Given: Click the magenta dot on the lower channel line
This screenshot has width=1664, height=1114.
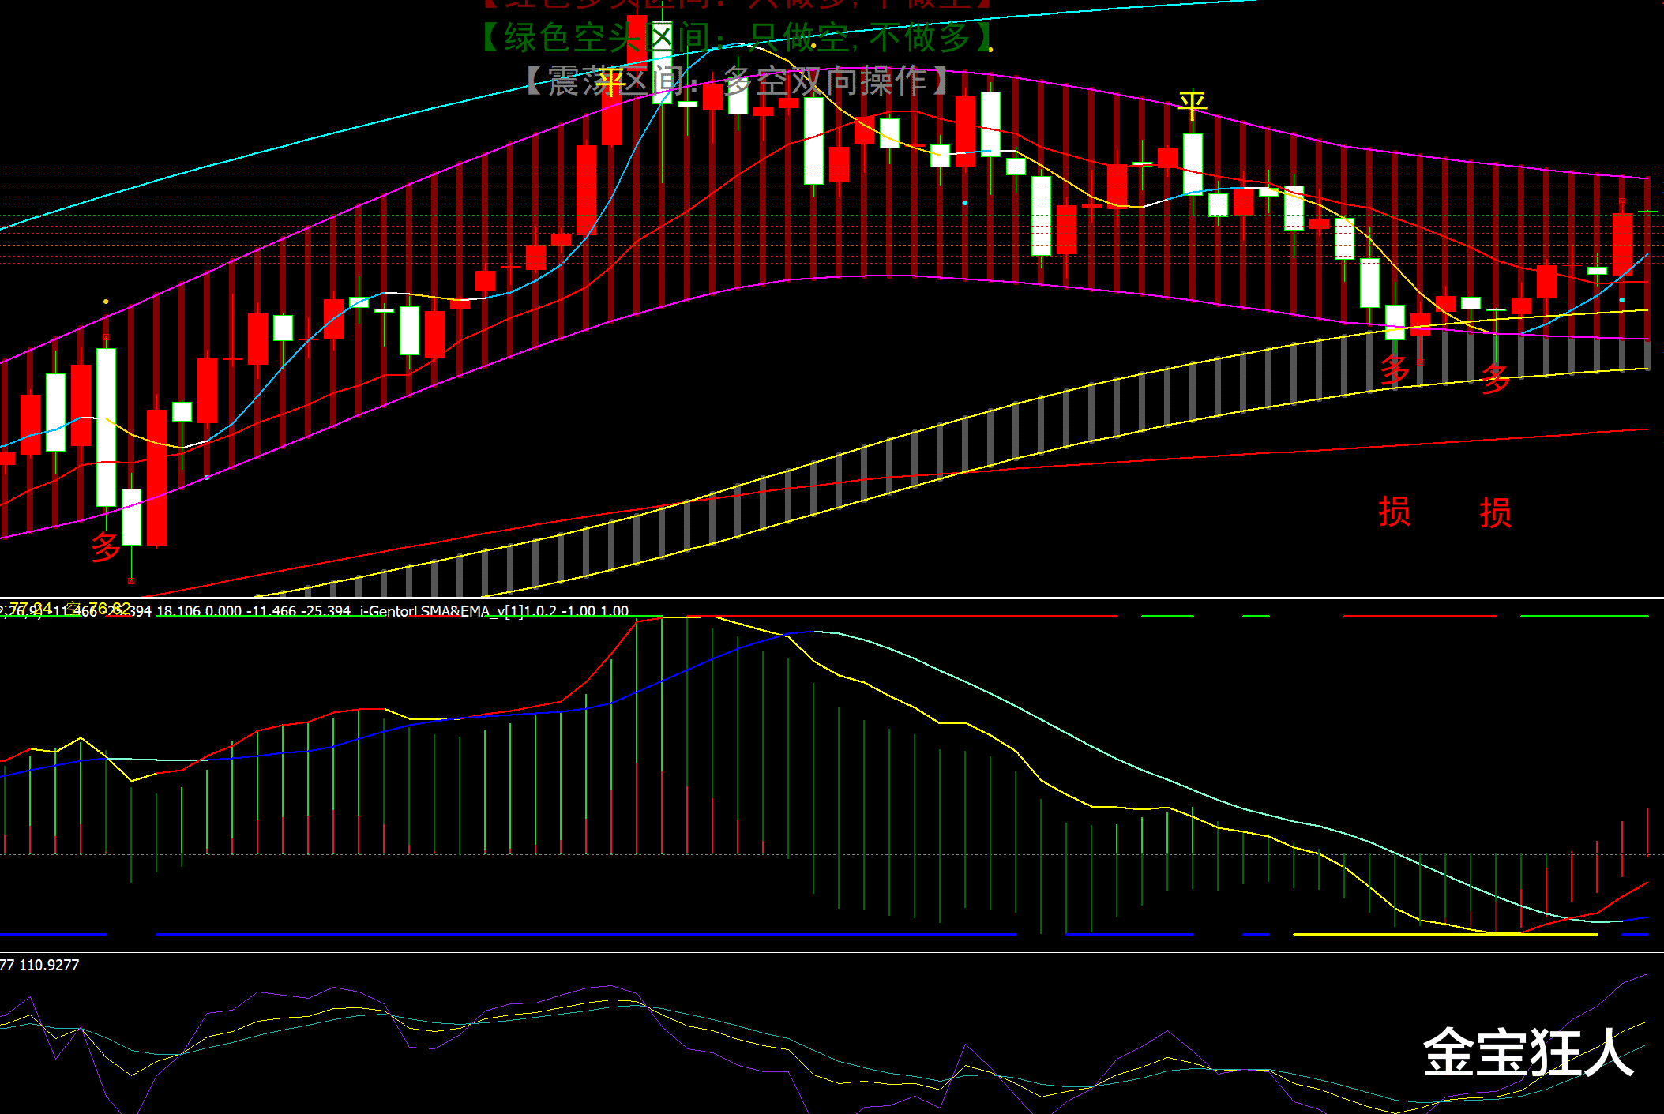Looking at the screenshot, I should point(207,478).
